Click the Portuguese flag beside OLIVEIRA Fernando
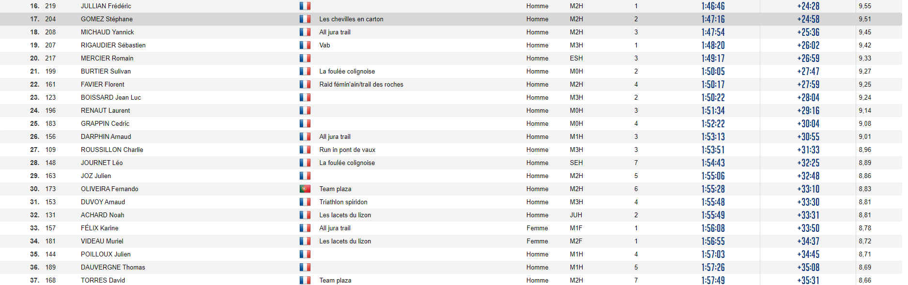This screenshot has width=908, height=285. [x=305, y=189]
